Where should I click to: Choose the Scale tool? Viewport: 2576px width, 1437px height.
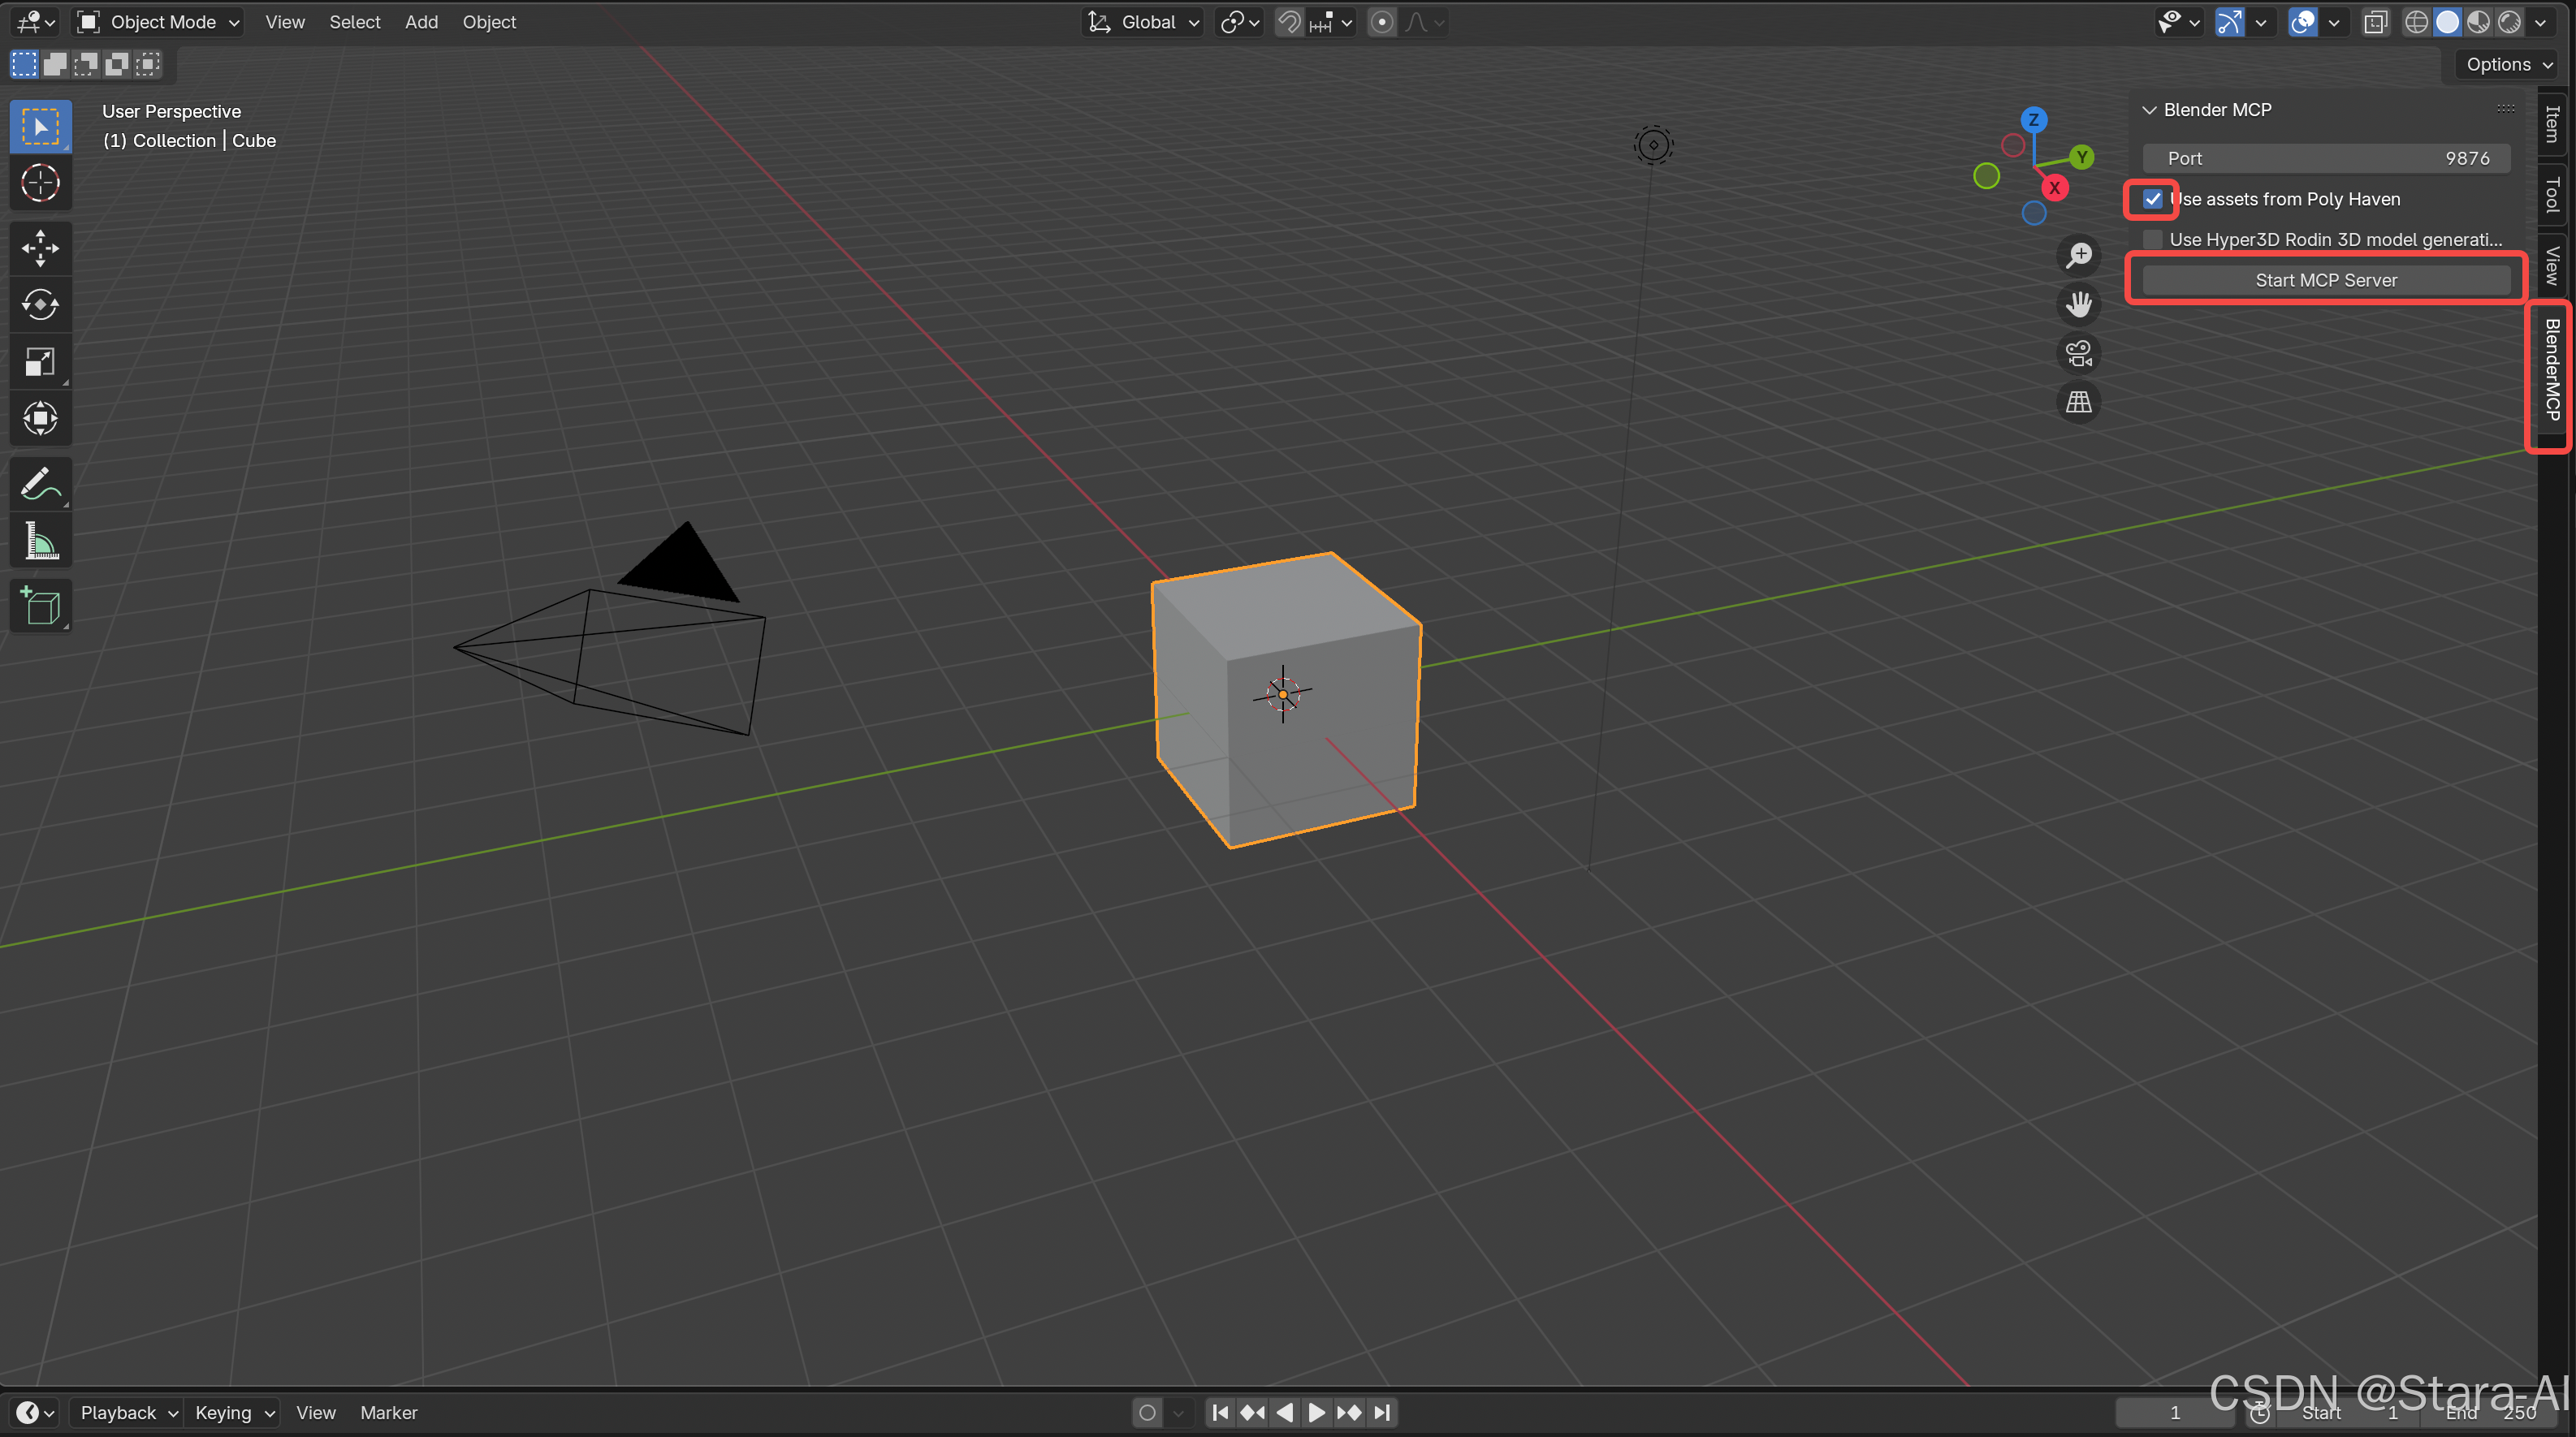[x=40, y=362]
